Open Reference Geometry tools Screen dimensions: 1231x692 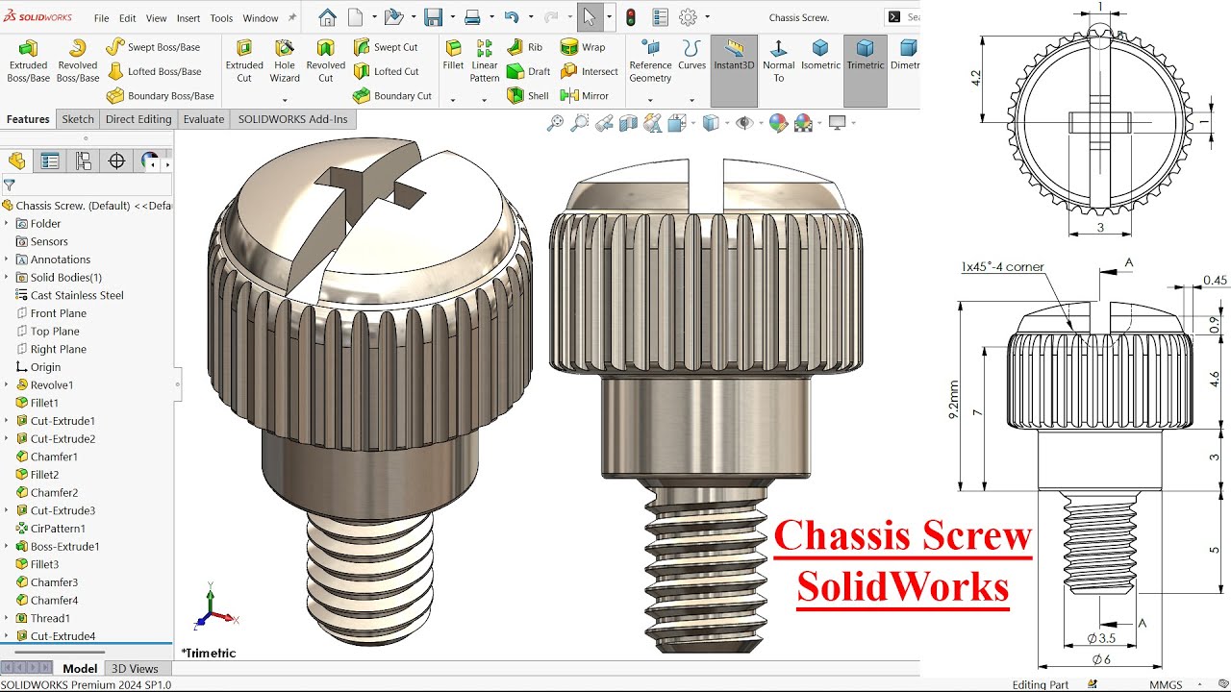[651, 62]
